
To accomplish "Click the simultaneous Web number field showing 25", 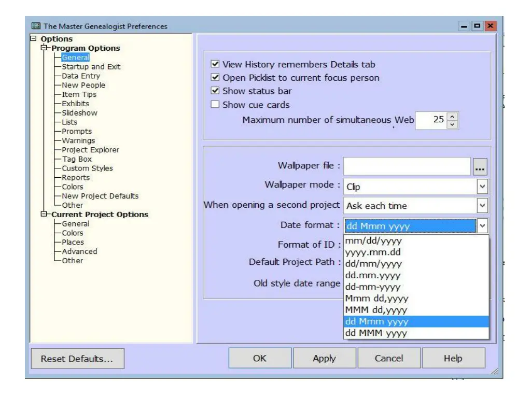I will pos(431,120).
